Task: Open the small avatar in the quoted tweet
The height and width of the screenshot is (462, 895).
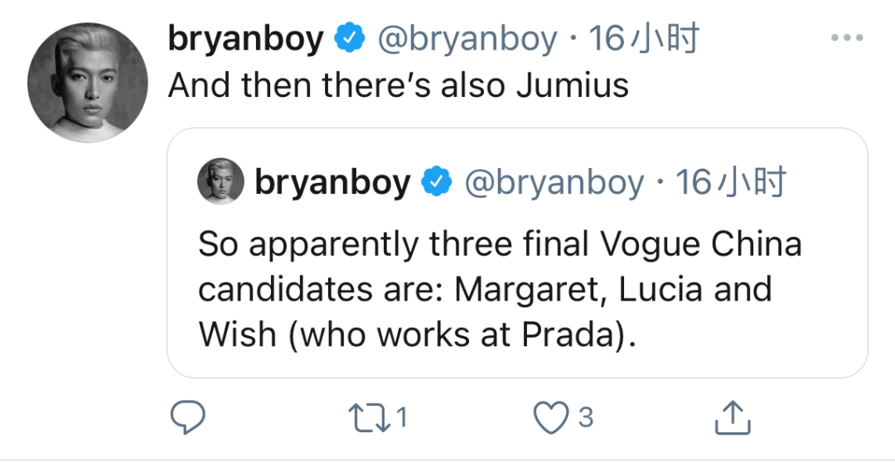Action: (220, 181)
